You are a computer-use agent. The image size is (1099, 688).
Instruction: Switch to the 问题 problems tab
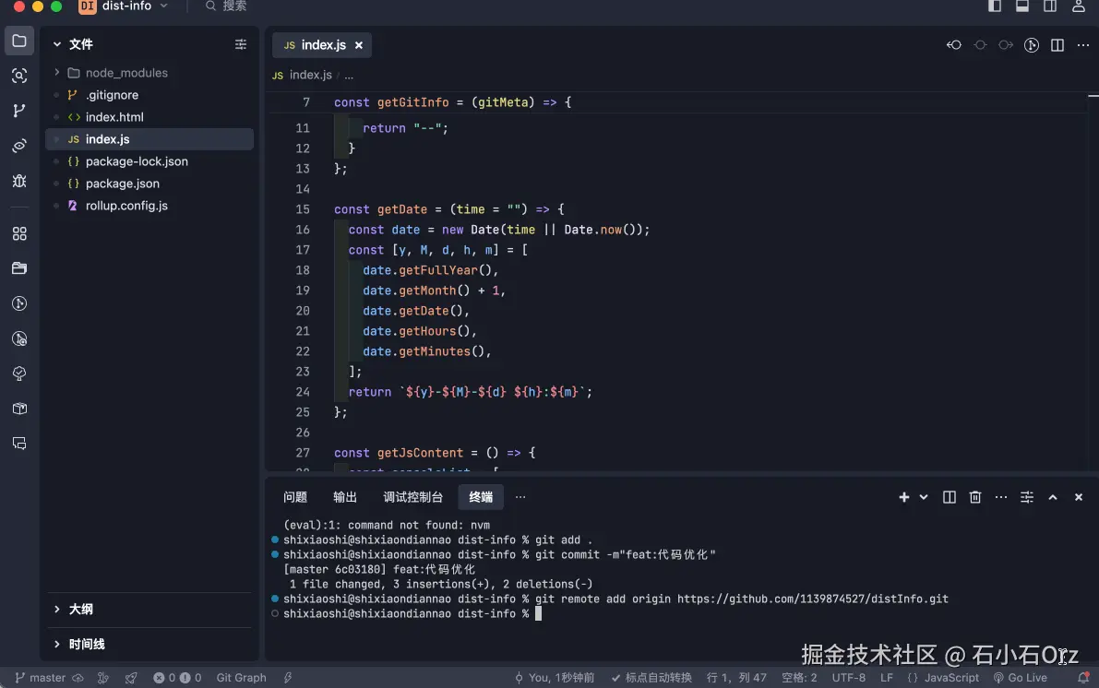(295, 497)
